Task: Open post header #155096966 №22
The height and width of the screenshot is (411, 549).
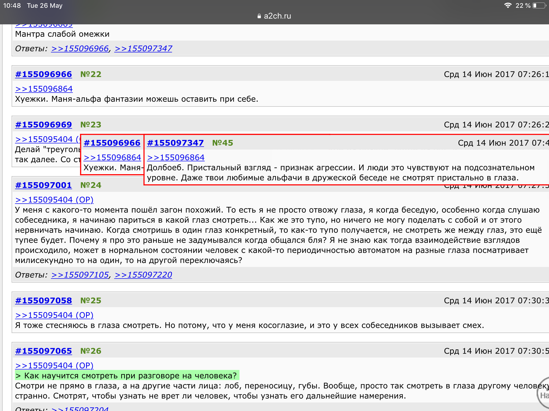Action: tap(43, 74)
